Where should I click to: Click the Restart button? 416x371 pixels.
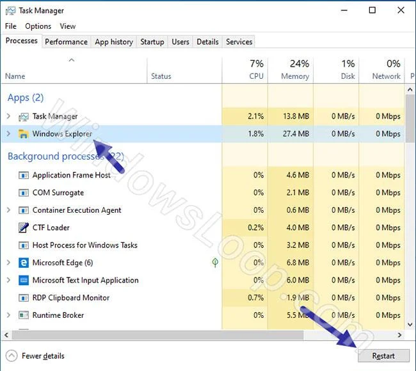point(383,356)
